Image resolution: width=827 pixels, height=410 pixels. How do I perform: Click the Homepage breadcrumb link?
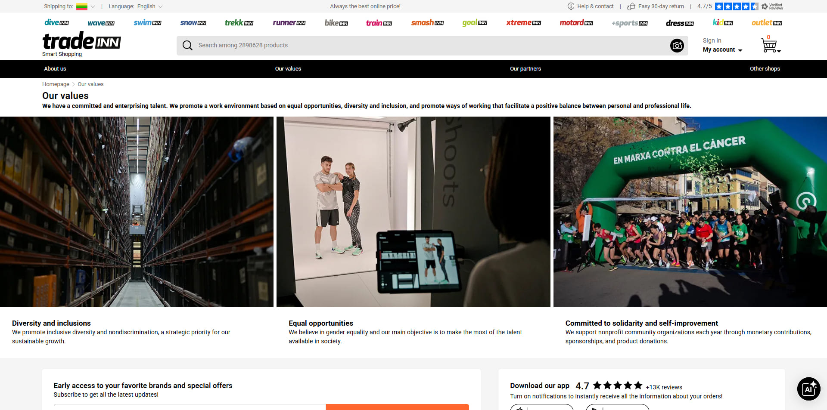click(56, 84)
